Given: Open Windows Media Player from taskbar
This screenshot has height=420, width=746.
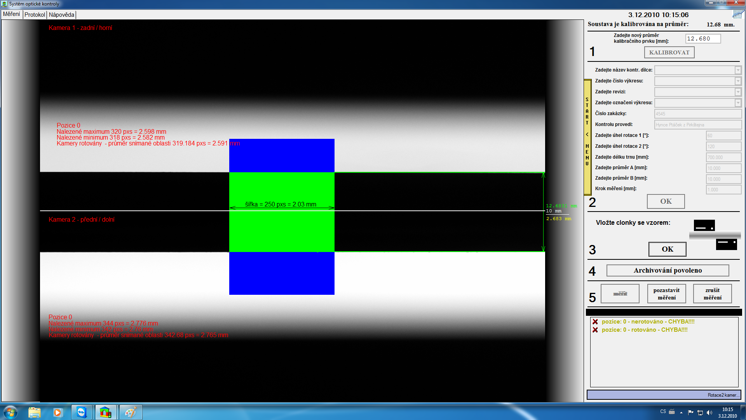Looking at the screenshot, I should pos(58,412).
